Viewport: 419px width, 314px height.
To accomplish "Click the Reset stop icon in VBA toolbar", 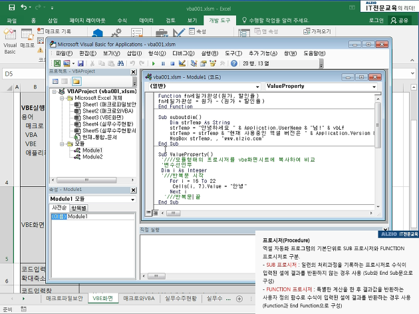I will (172, 64).
